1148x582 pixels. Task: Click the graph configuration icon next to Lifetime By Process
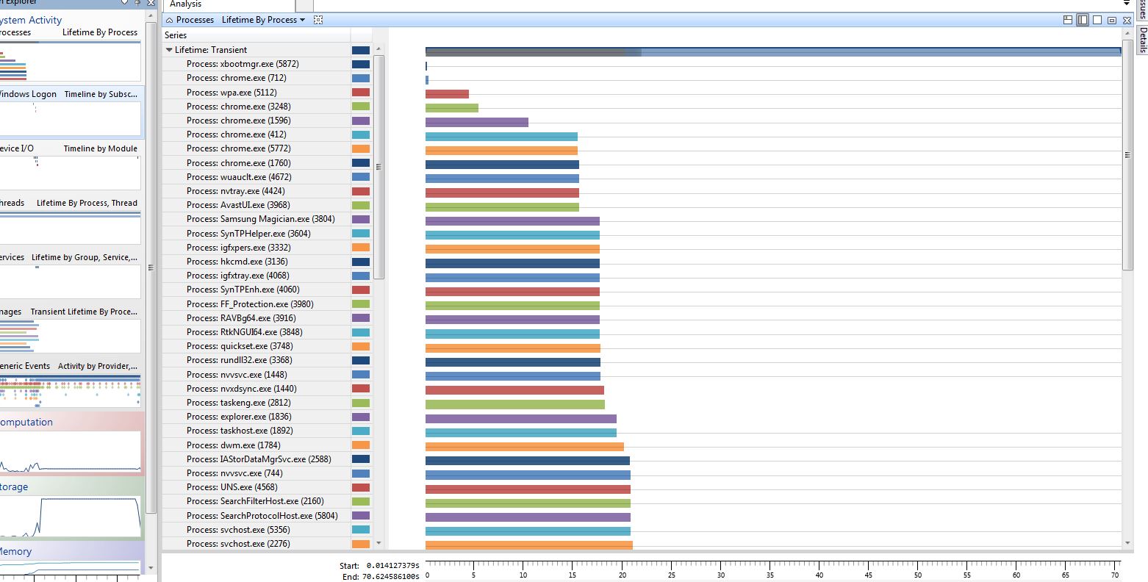pos(318,20)
